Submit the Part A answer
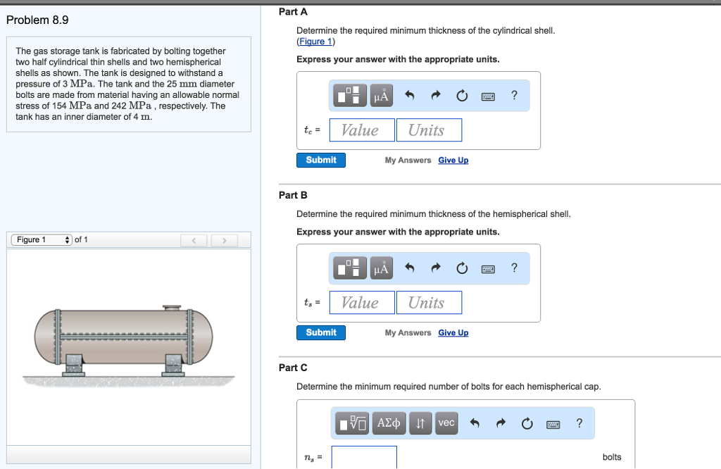The width and height of the screenshot is (721, 469). (320, 160)
